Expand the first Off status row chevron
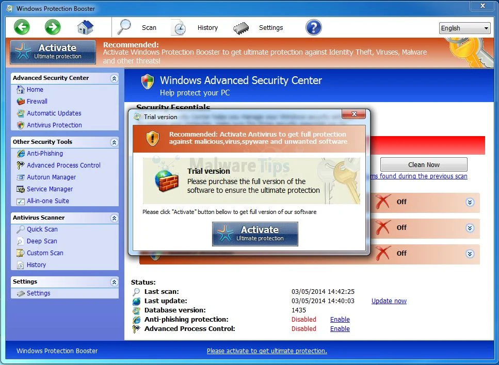The width and height of the screenshot is (499, 365). 470,202
